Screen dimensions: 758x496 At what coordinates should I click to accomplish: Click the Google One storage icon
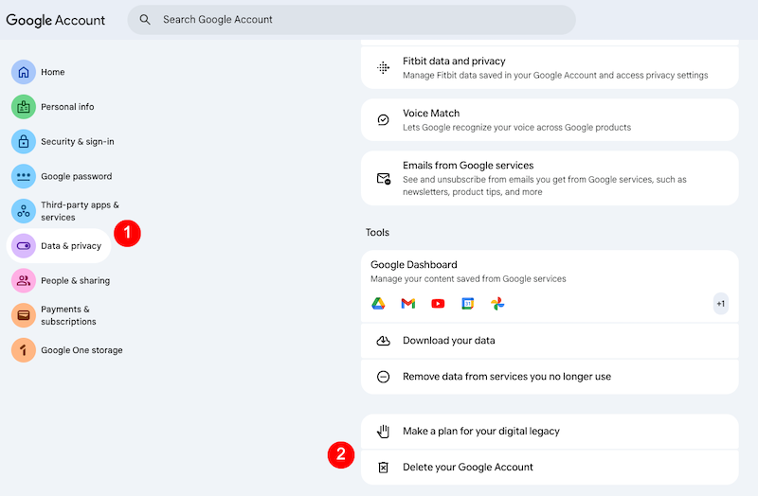23,350
